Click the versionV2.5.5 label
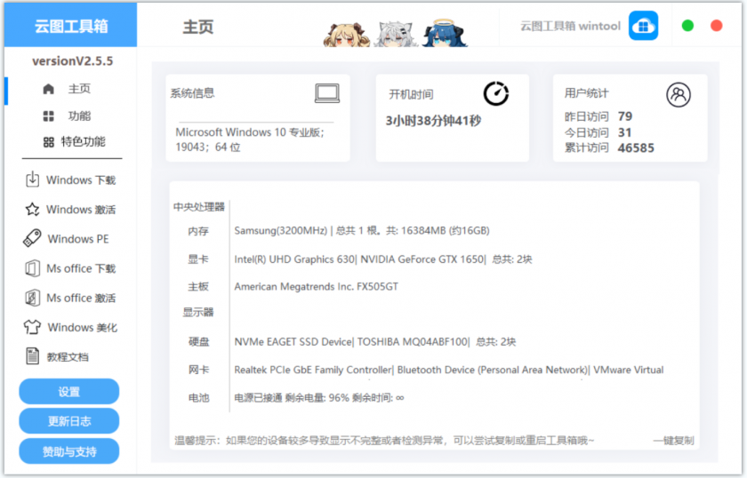 point(72,61)
